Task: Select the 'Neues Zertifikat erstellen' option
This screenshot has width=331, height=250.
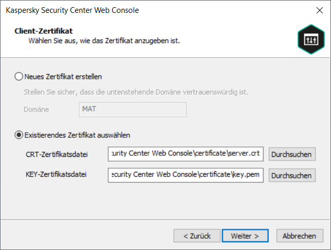Action: [x=20, y=77]
